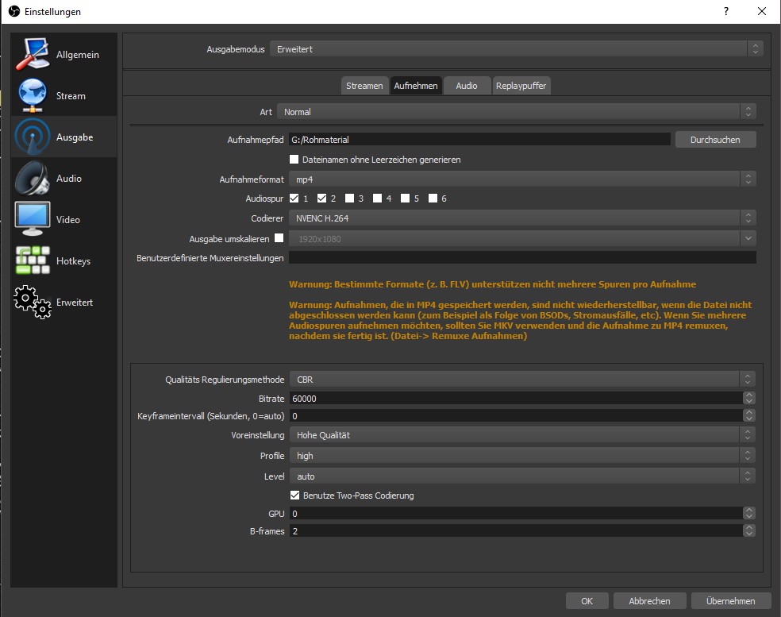Open the Hotkeys keyboard icon
781x617 pixels.
pos(32,261)
